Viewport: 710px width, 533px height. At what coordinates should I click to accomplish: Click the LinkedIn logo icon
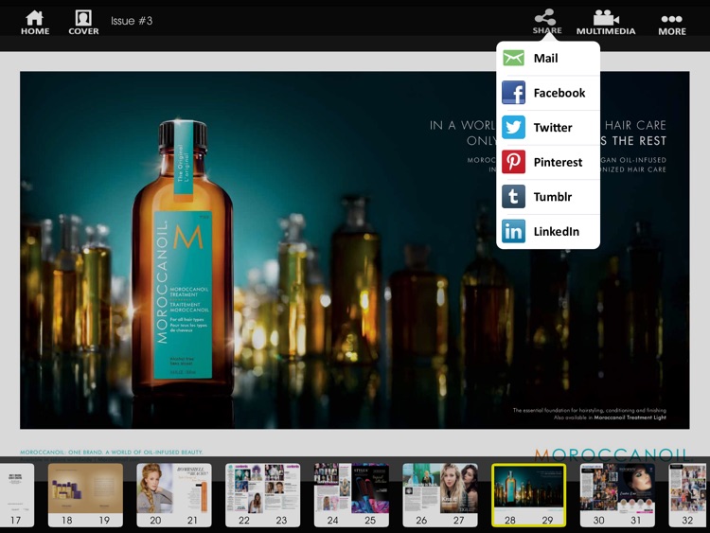point(513,231)
